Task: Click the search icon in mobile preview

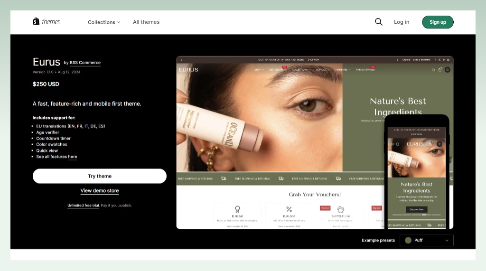Action: click(x=398, y=144)
